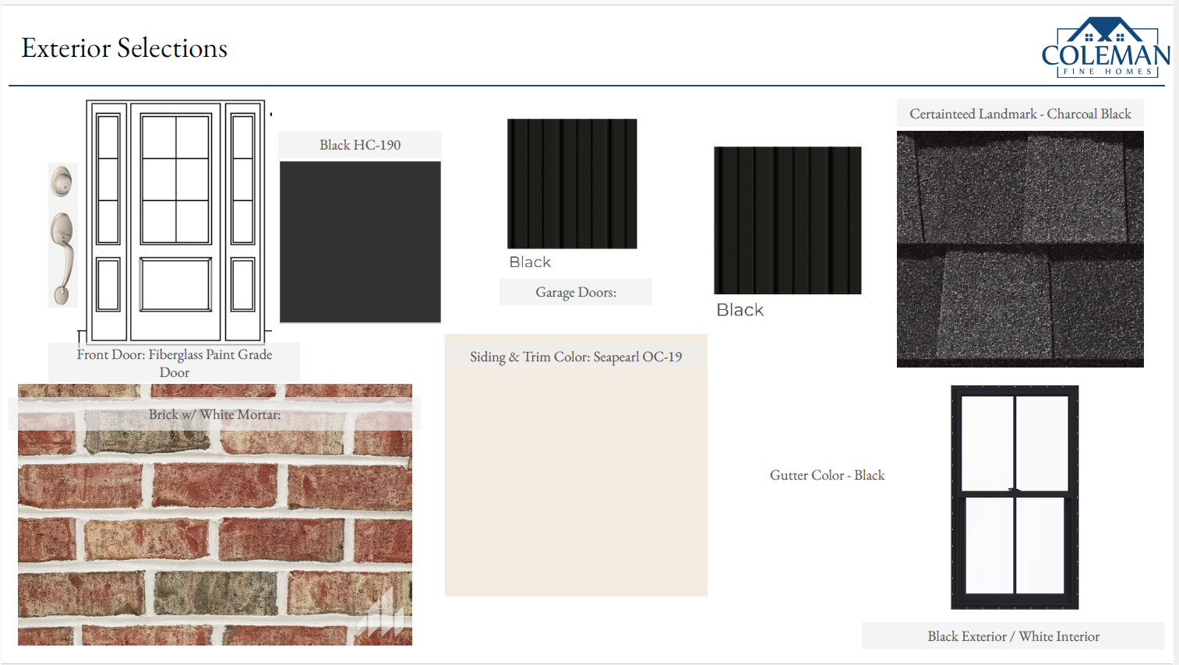Pick the Black HC-190 paint swatch

coord(360,242)
